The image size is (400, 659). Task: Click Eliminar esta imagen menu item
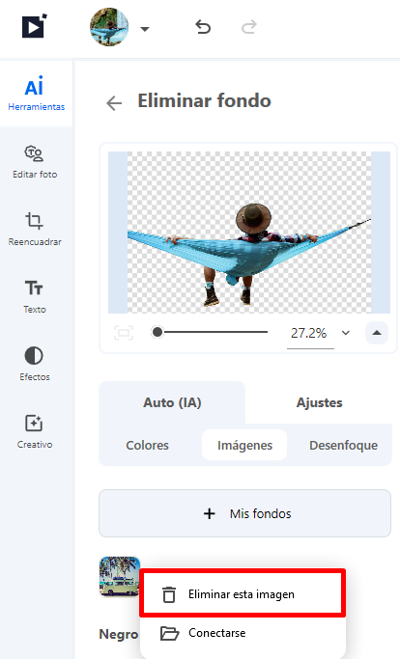coord(243,594)
